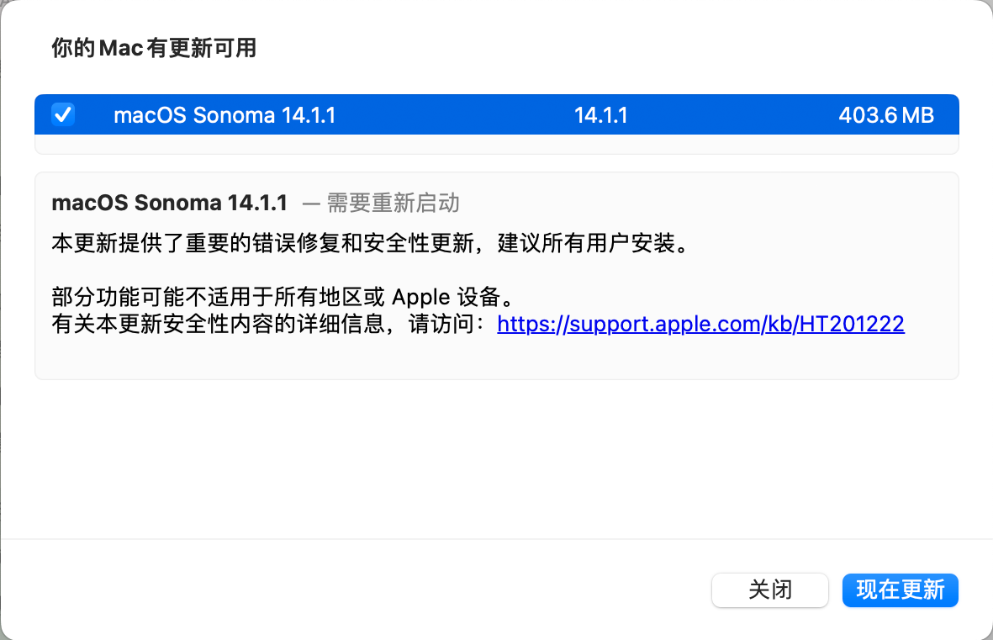Click the word Apple in the description text
This screenshot has height=640, width=993.
(x=423, y=298)
